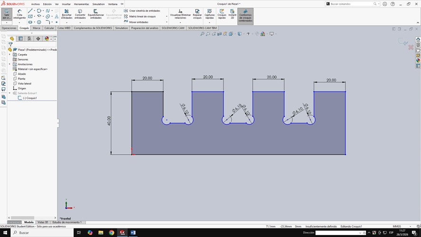Cancel sketch with the red X
This screenshot has height=237, width=421.
pyautogui.click(x=411, y=47)
